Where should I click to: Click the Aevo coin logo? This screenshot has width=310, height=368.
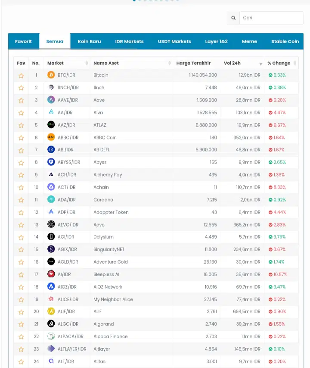51,224
